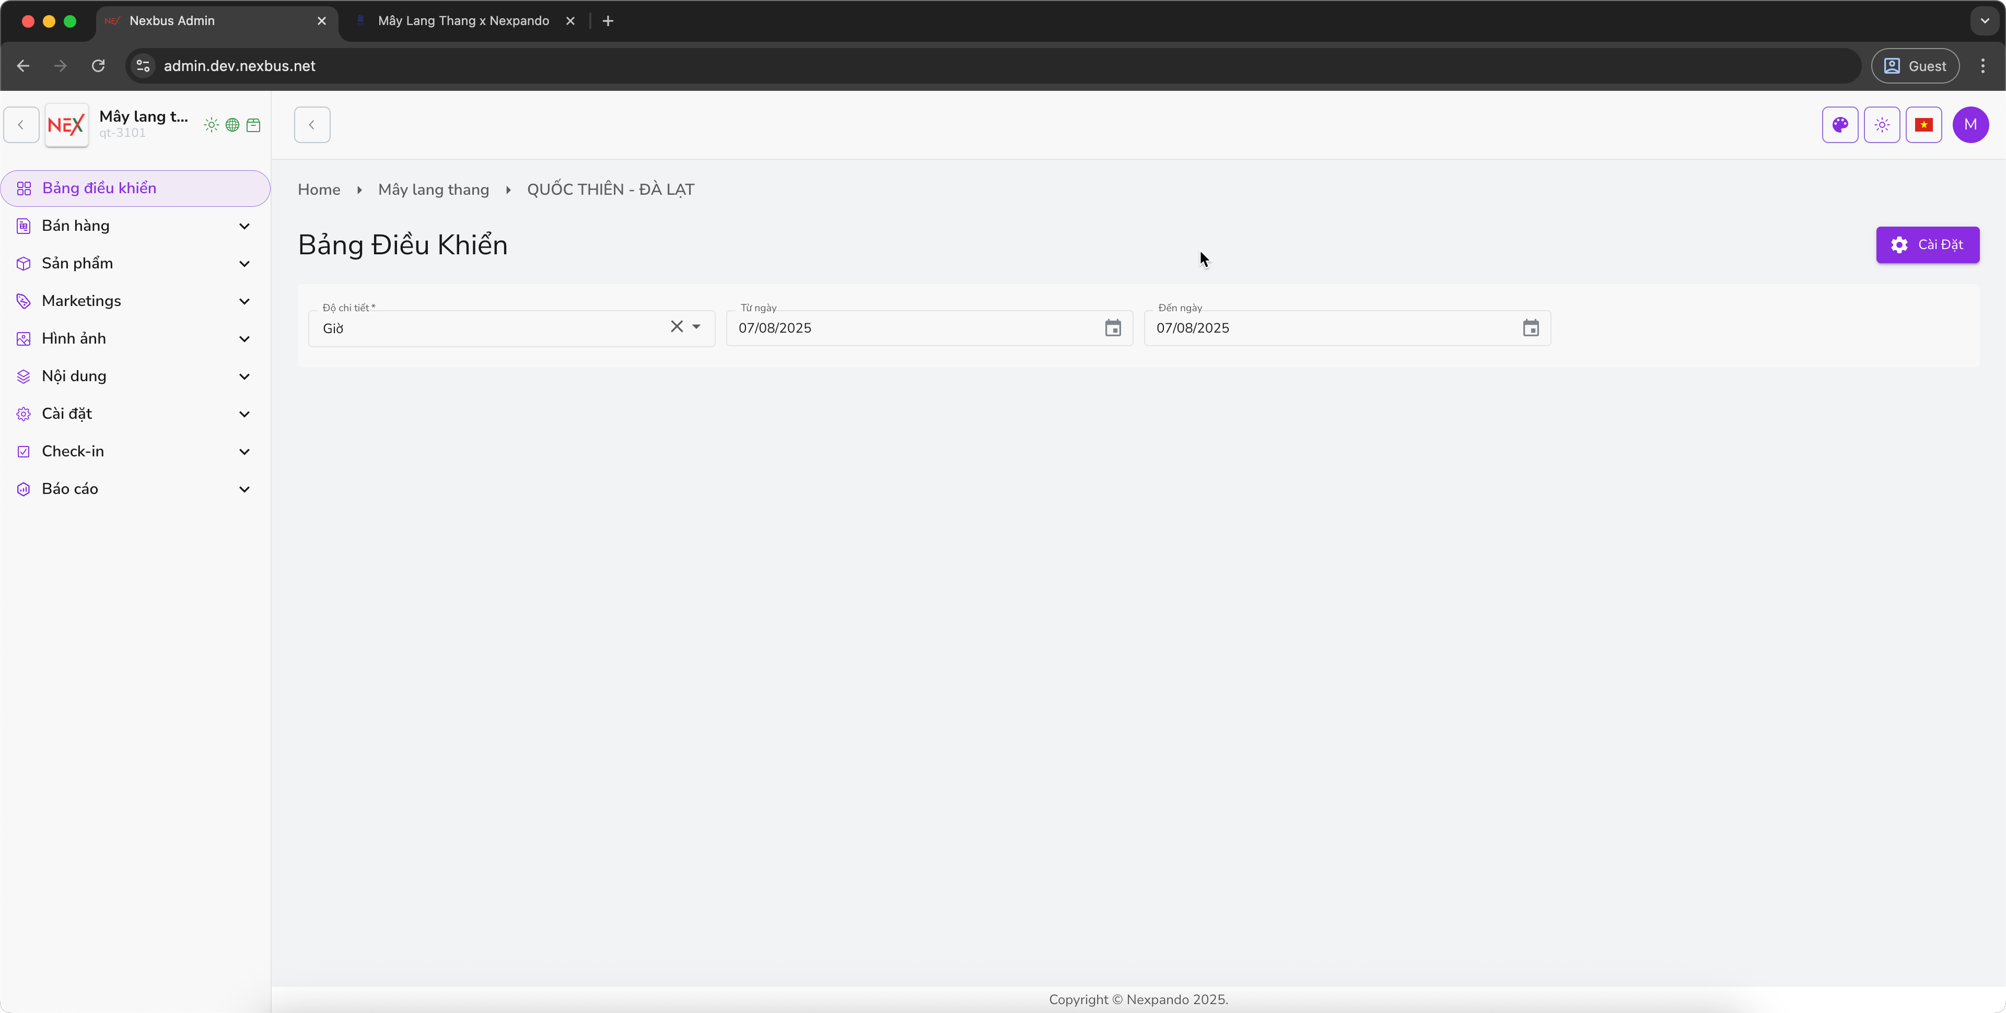Screen dimensions: 2006x1013
Task: Switch language via Vietnam flag icon
Action: tap(1923, 125)
